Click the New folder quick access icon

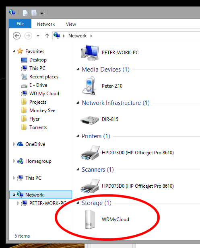pyautogui.click(x=34, y=13)
